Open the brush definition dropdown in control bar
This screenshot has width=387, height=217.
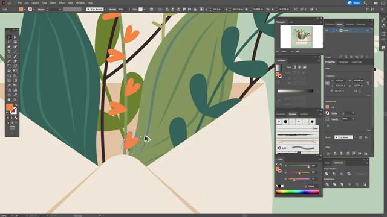point(105,10)
